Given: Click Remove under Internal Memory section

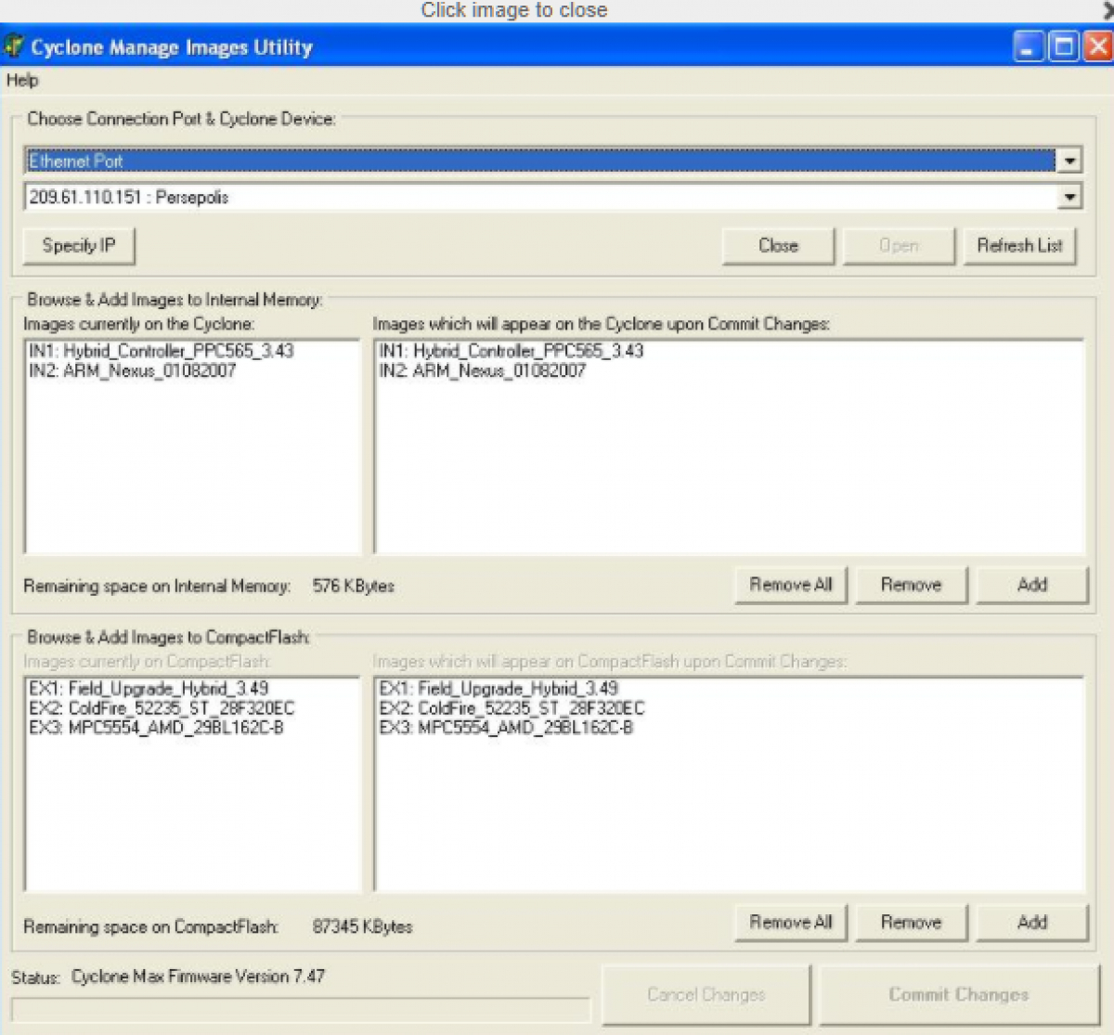Looking at the screenshot, I should click(x=911, y=585).
